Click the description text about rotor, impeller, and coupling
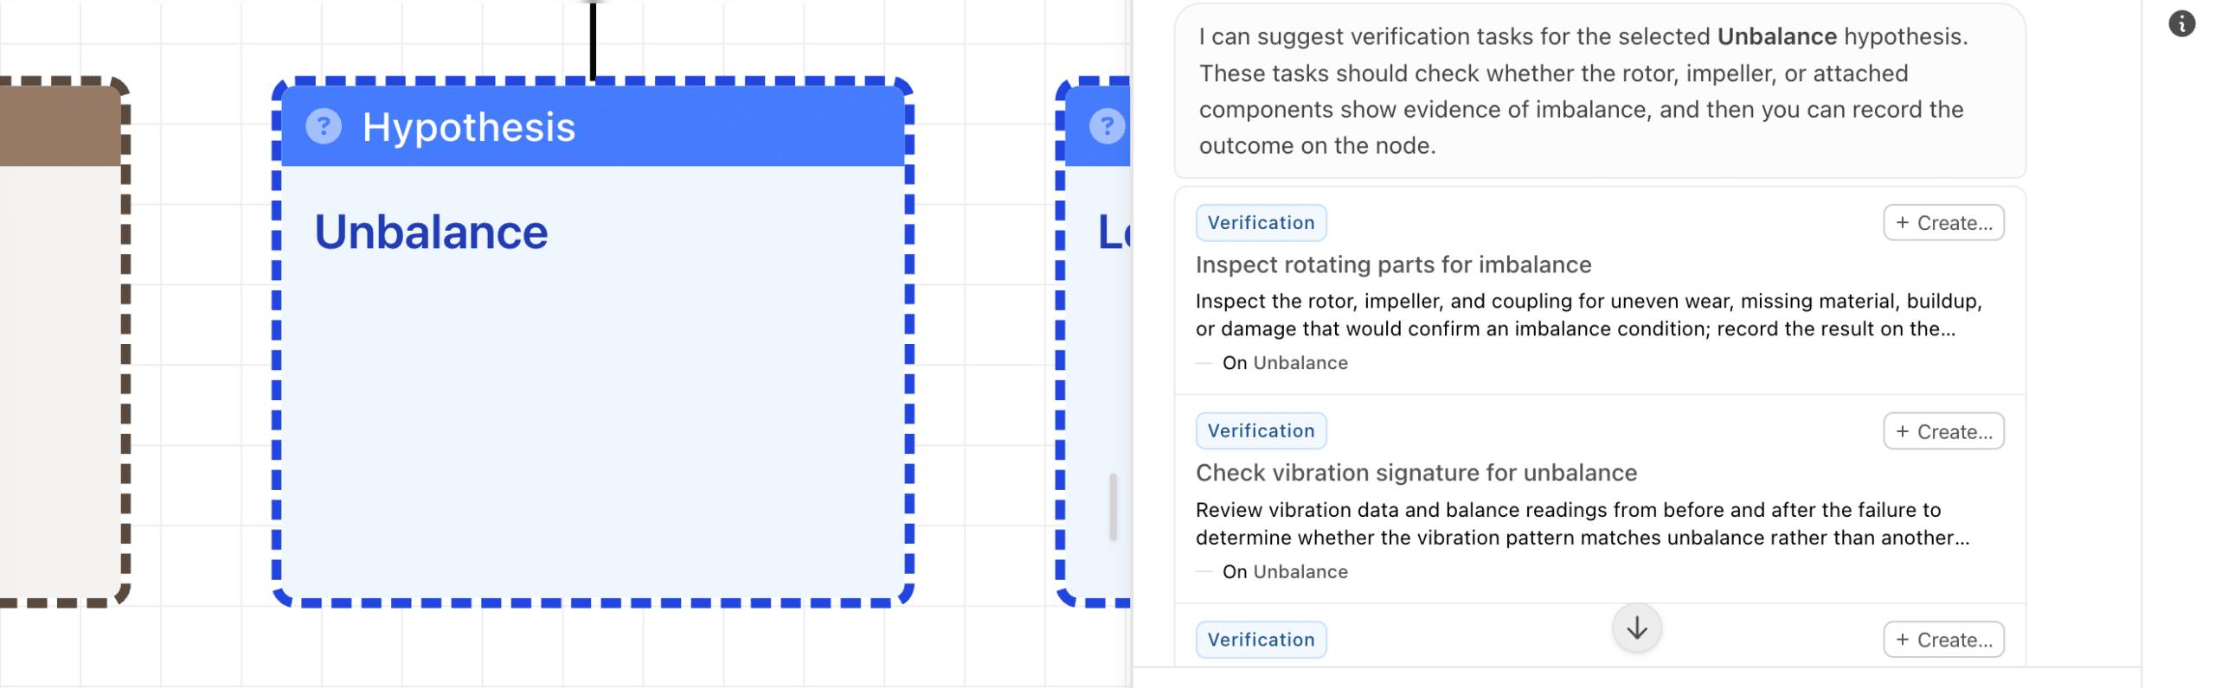The width and height of the screenshot is (2215, 688). [x=1589, y=315]
